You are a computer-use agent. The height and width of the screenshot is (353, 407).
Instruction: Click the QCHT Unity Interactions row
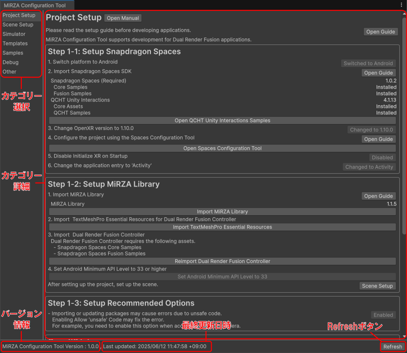pyautogui.click(x=224, y=100)
